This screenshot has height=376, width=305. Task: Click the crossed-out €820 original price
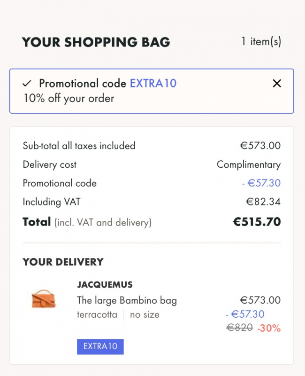[x=239, y=328]
